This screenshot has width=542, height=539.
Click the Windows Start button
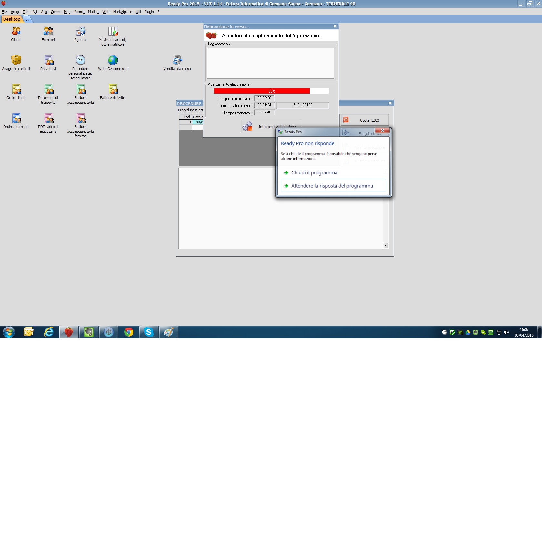tap(9, 332)
